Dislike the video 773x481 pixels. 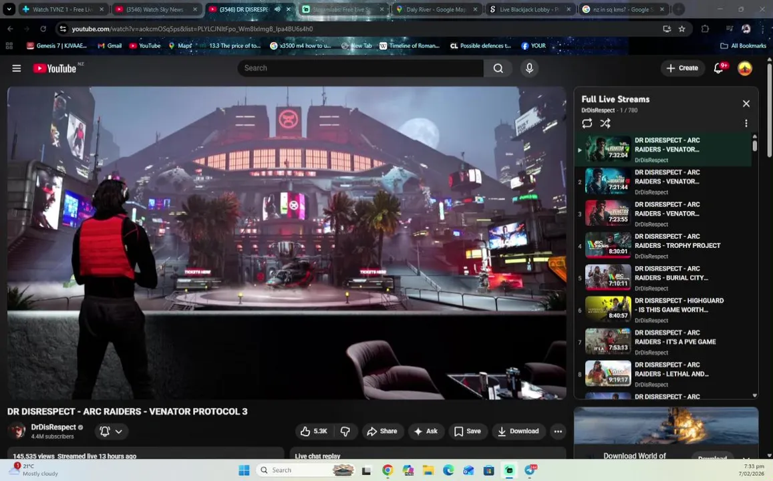point(345,431)
